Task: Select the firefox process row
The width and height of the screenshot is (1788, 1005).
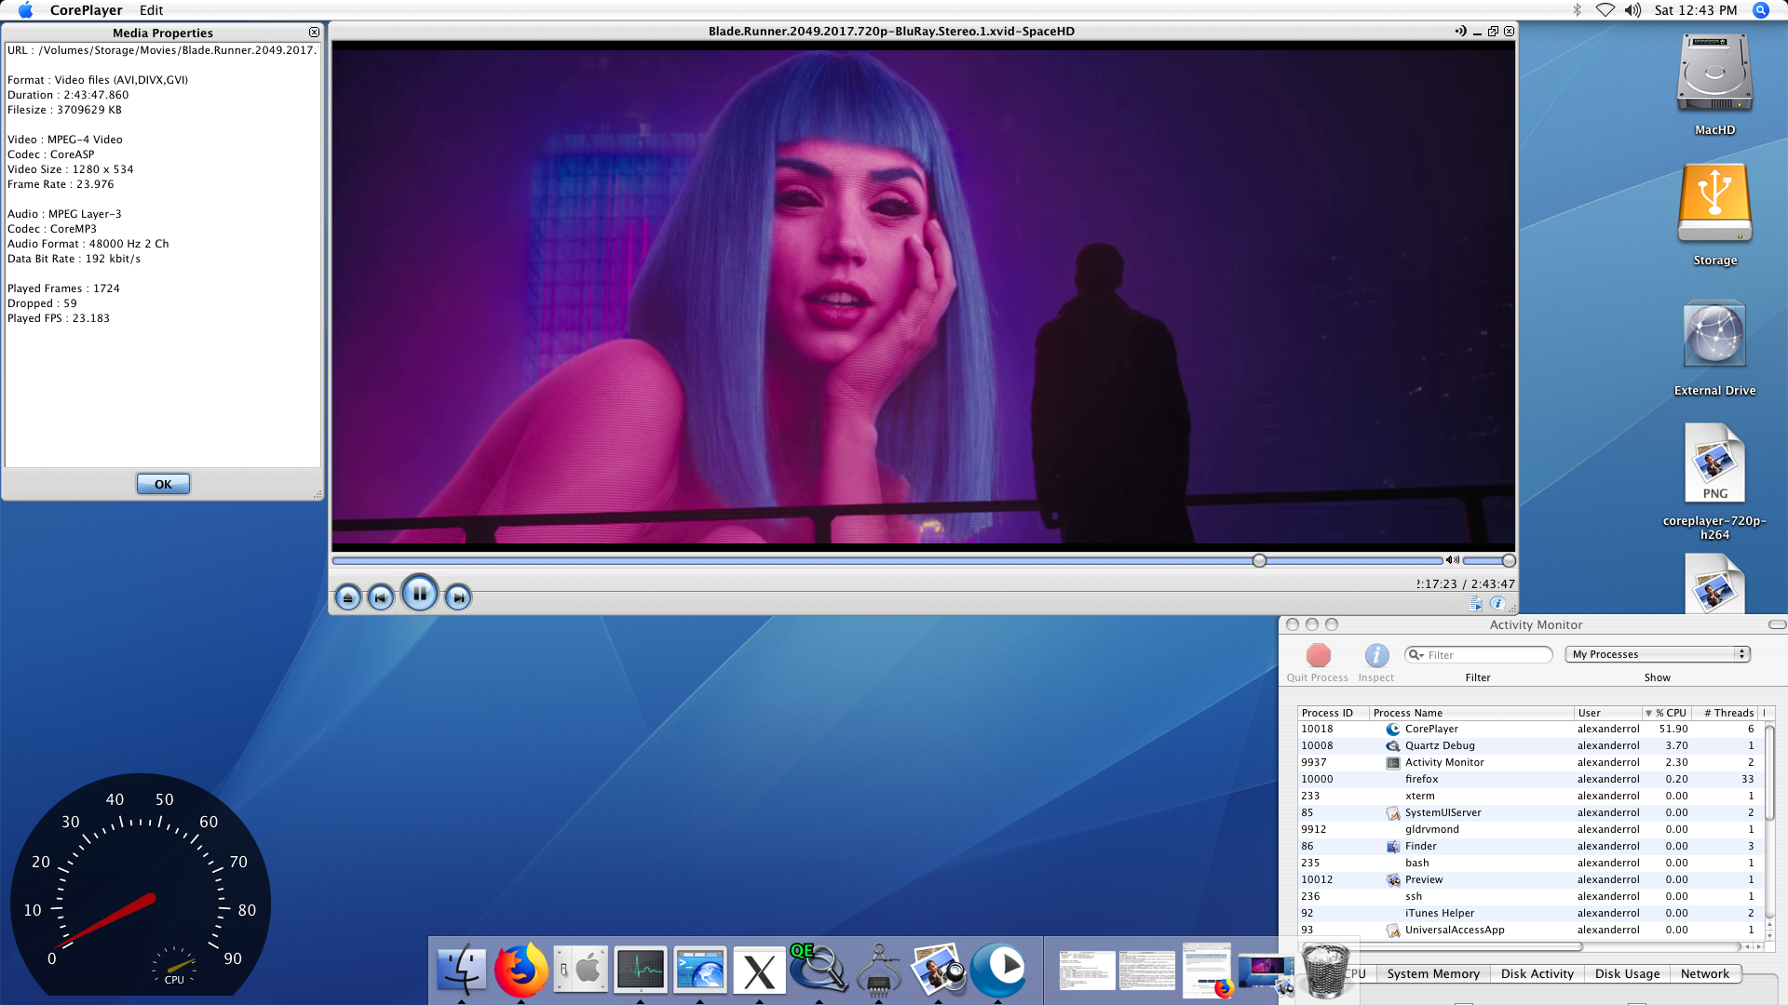Action: [1529, 779]
